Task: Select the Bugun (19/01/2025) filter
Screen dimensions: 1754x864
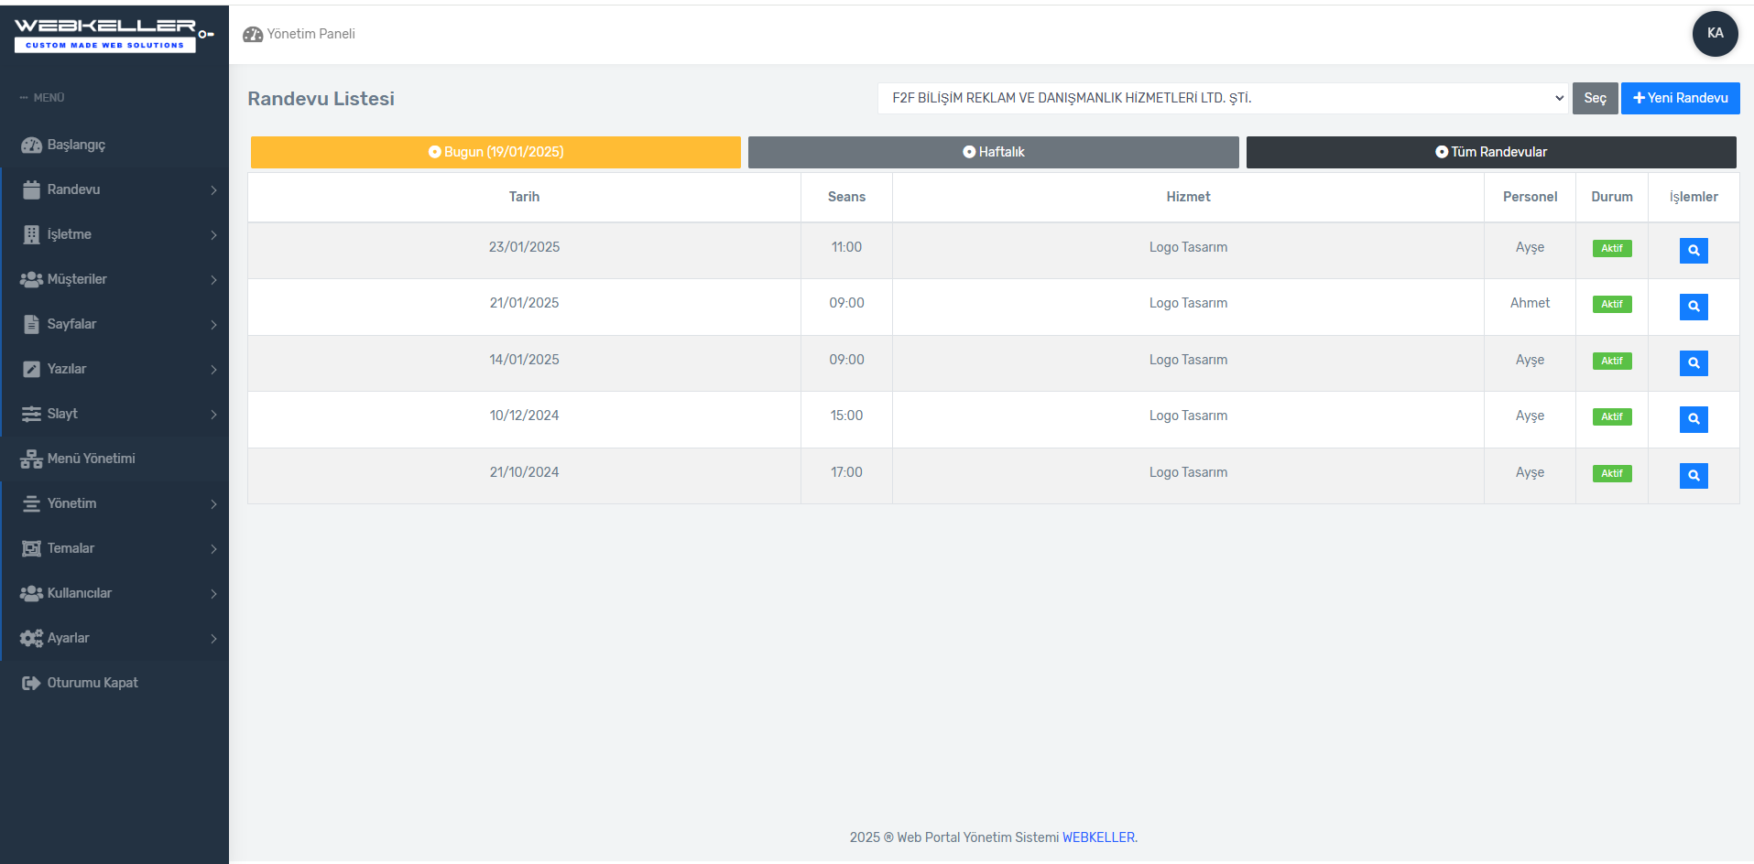Action: click(x=496, y=152)
